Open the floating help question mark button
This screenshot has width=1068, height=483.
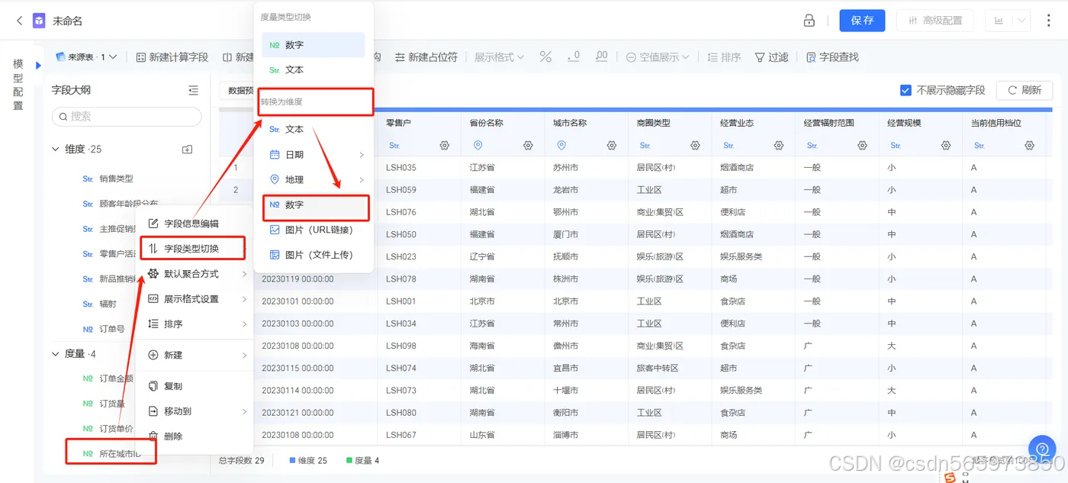1043,449
